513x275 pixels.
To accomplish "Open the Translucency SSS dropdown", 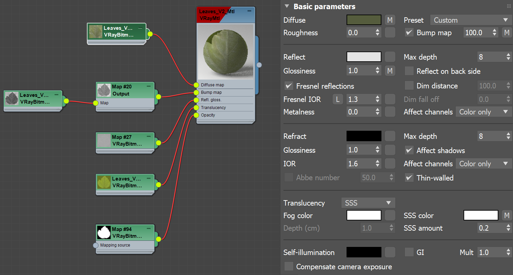I will pyautogui.click(x=368, y=203).
